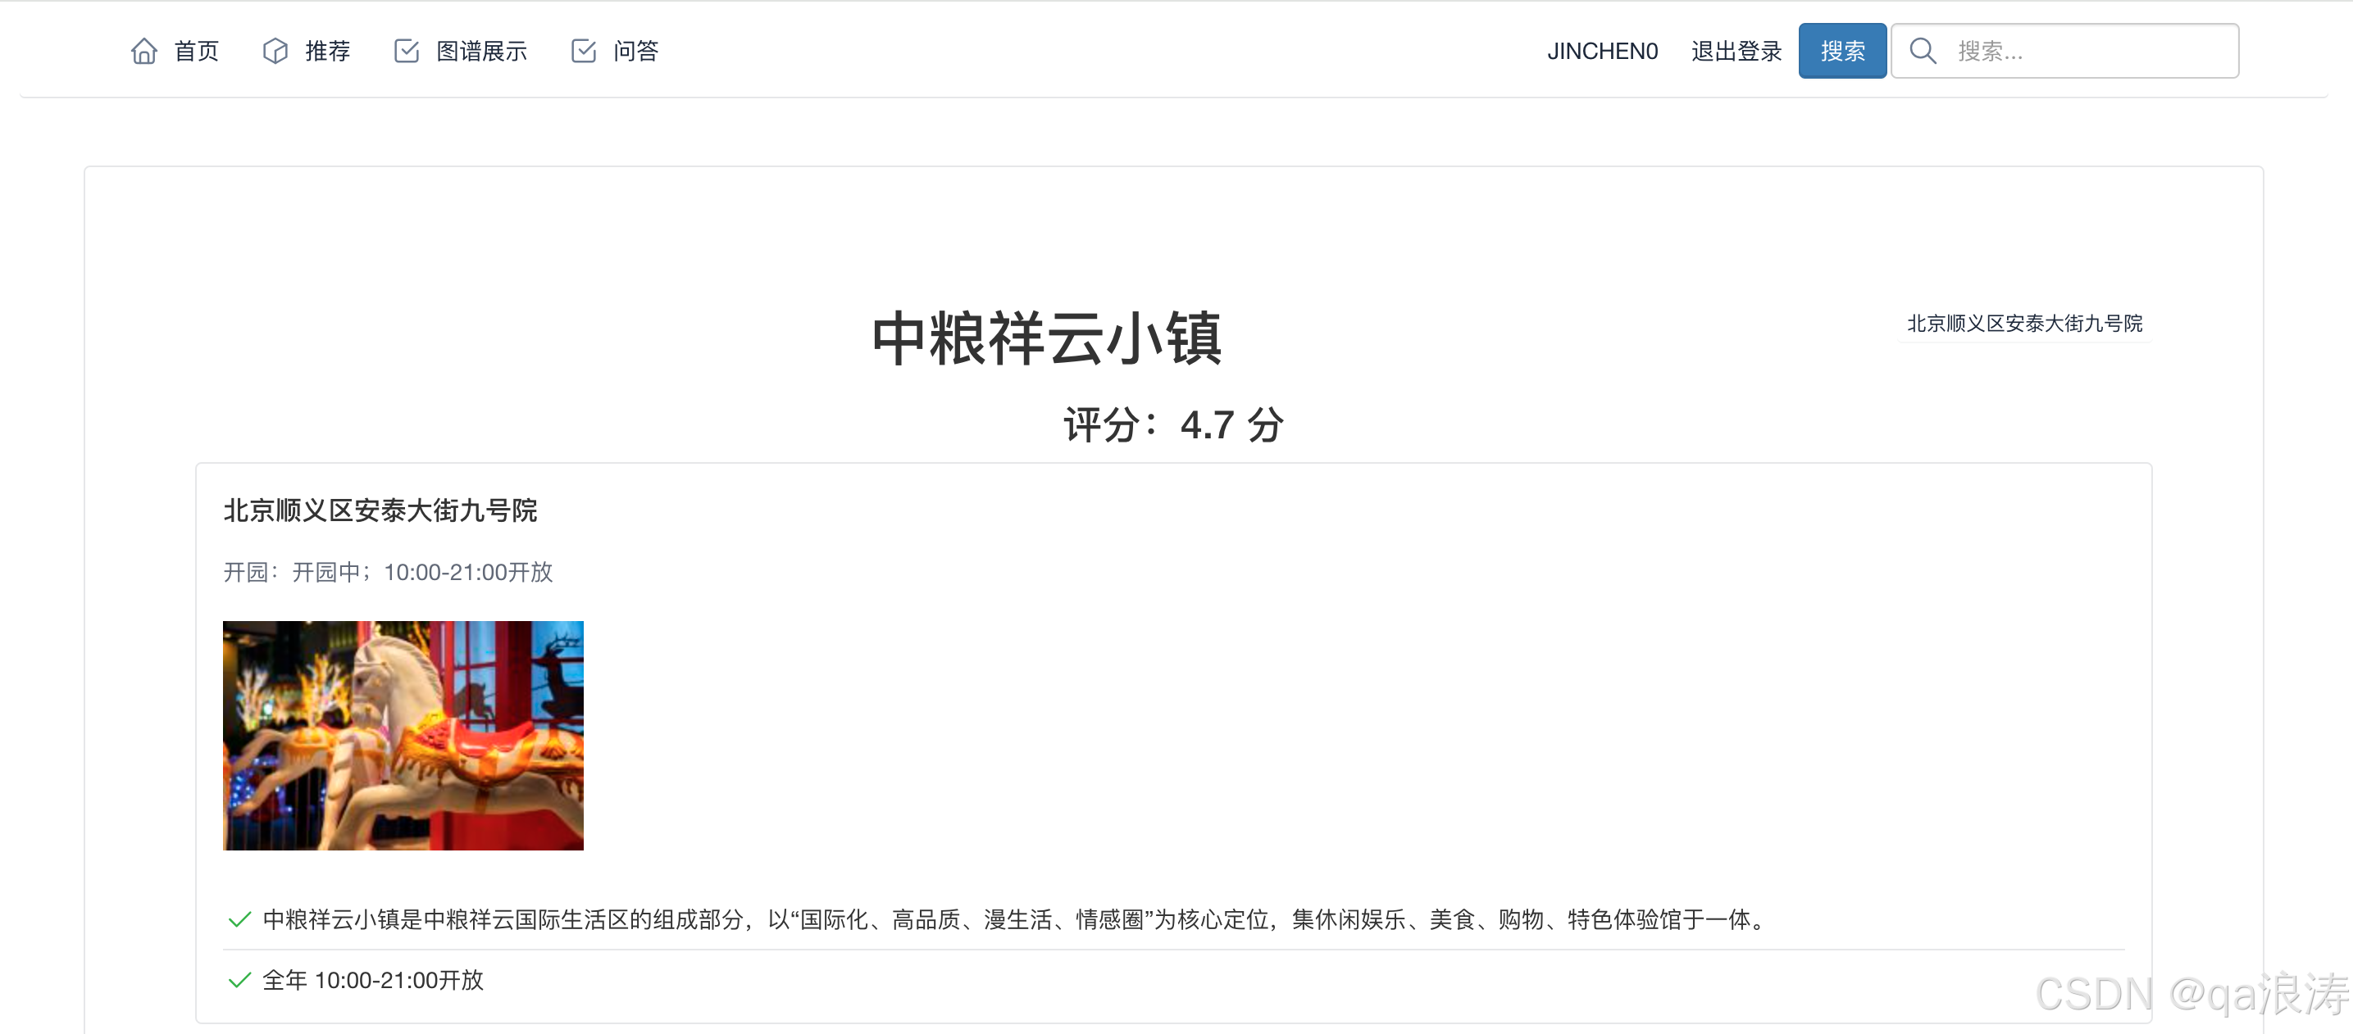Click bold card heading 北京顺义区安泰大街九号院
This screenshot has width=2353, height=1034.
(x=381, y=510)
